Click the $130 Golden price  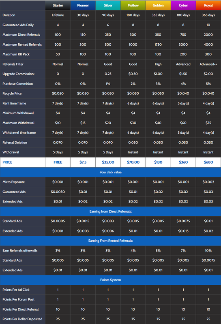(x=158, y=162)
